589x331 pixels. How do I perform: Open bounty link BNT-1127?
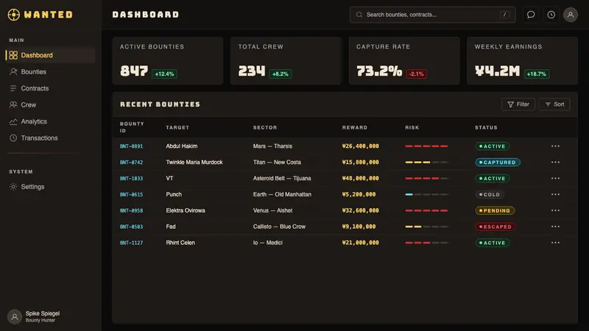click(131, 243)
